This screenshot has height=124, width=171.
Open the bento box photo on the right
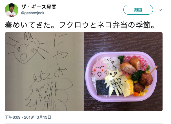coord(123,72)
